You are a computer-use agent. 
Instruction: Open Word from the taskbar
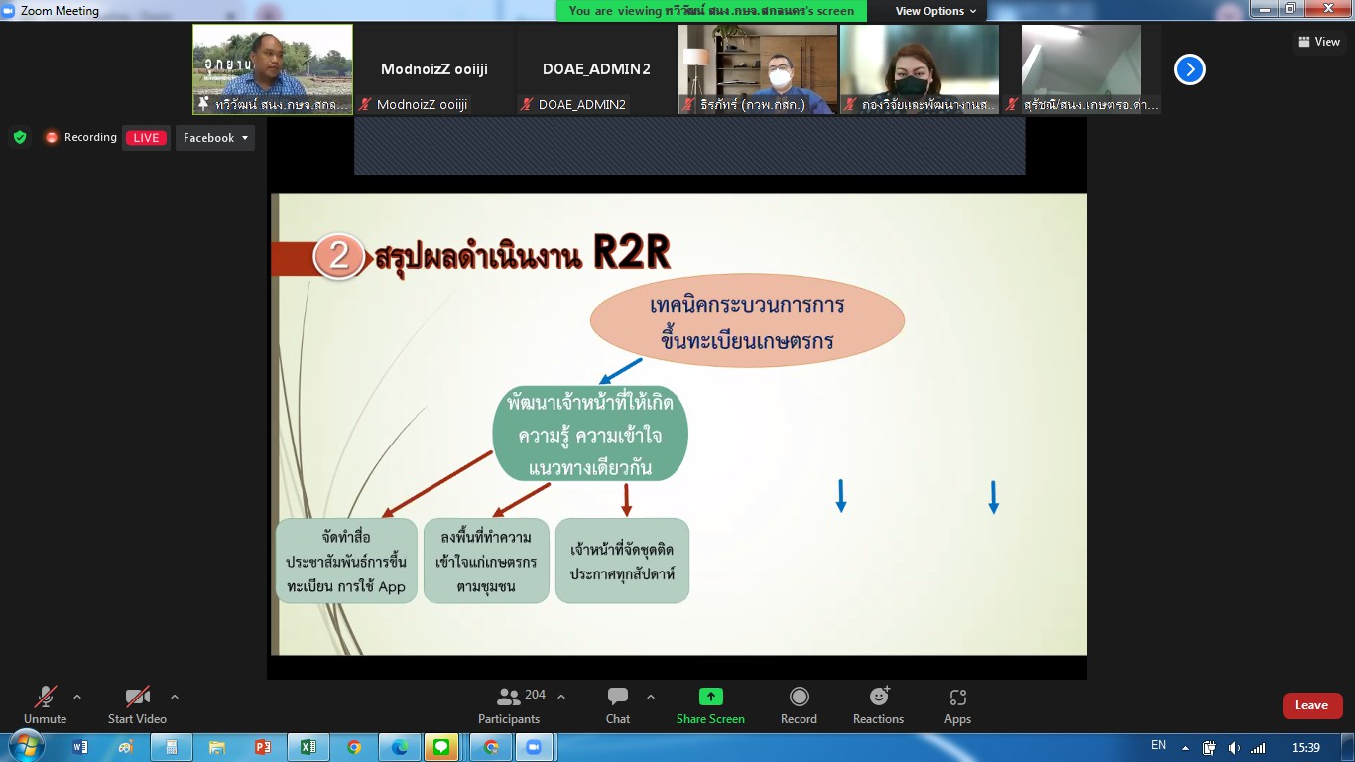80,747
